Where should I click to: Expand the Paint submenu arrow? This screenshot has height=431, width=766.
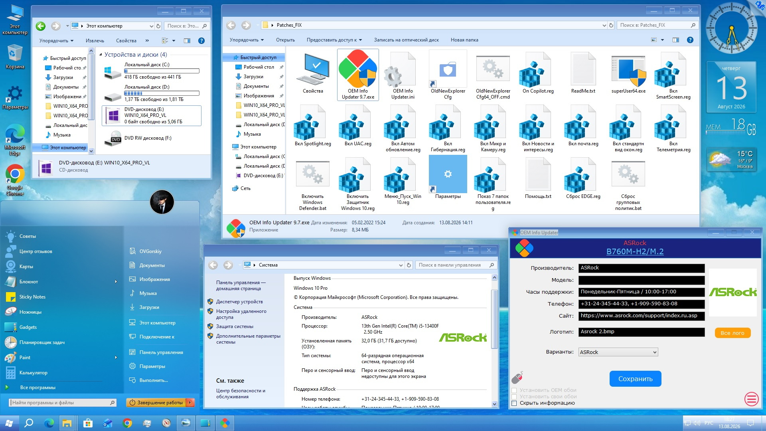[116, 358]
